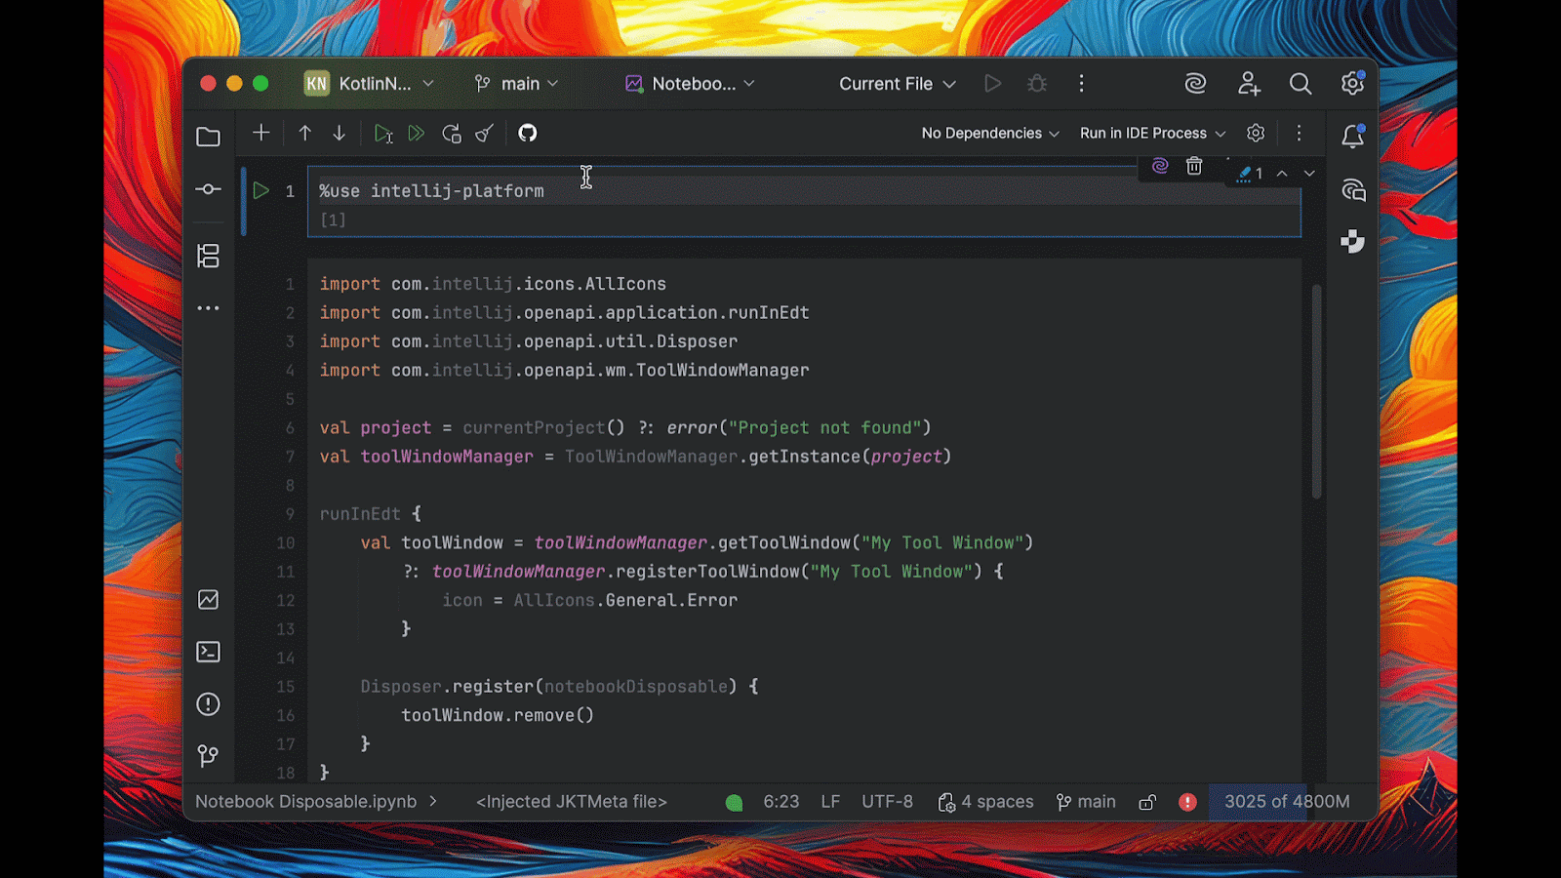
Task: Click Notebook Disposable.ipynb breadcrumb
Action: [x=305, y=802]
